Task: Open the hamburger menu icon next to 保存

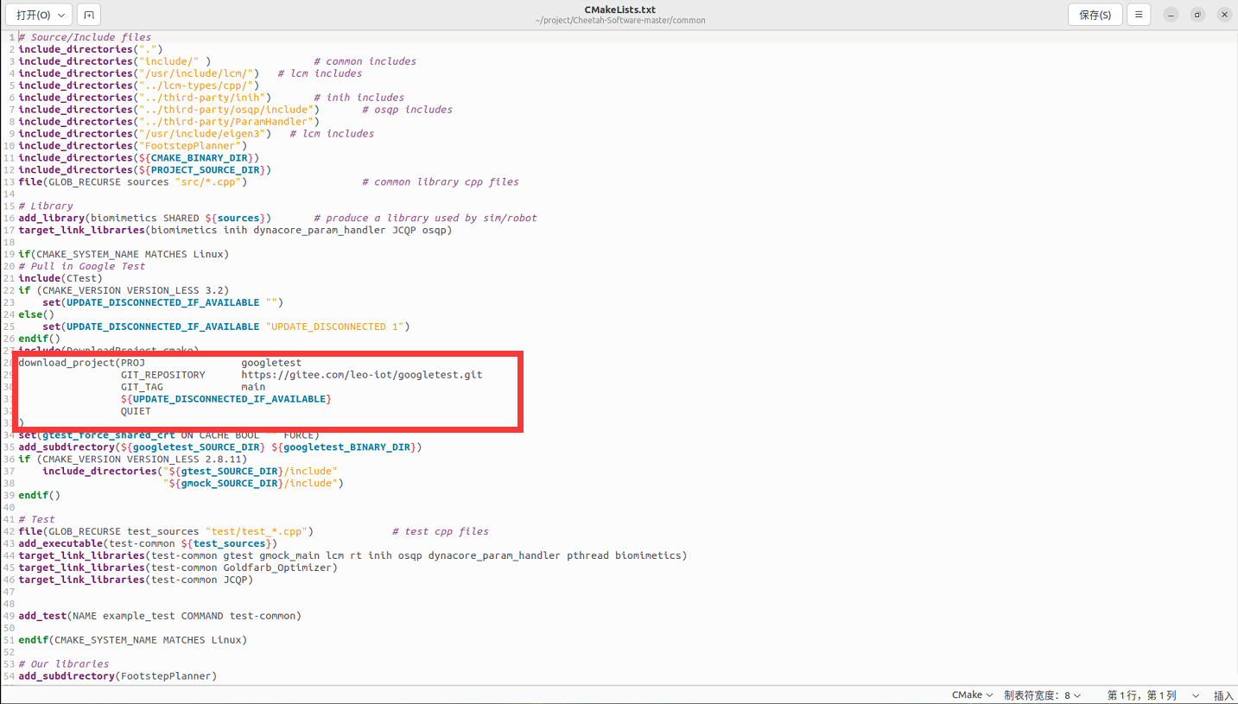Action: pos(1139,15)
